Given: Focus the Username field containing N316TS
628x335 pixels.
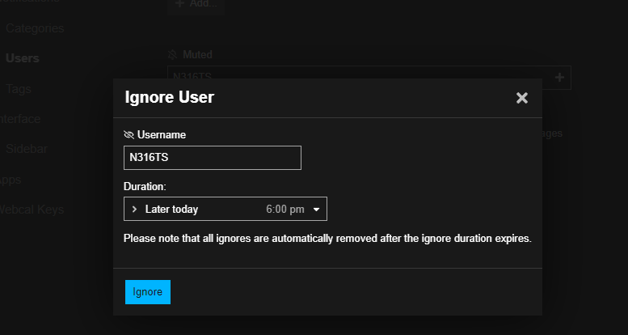Looking at the screenshot, I should [212, 158].
